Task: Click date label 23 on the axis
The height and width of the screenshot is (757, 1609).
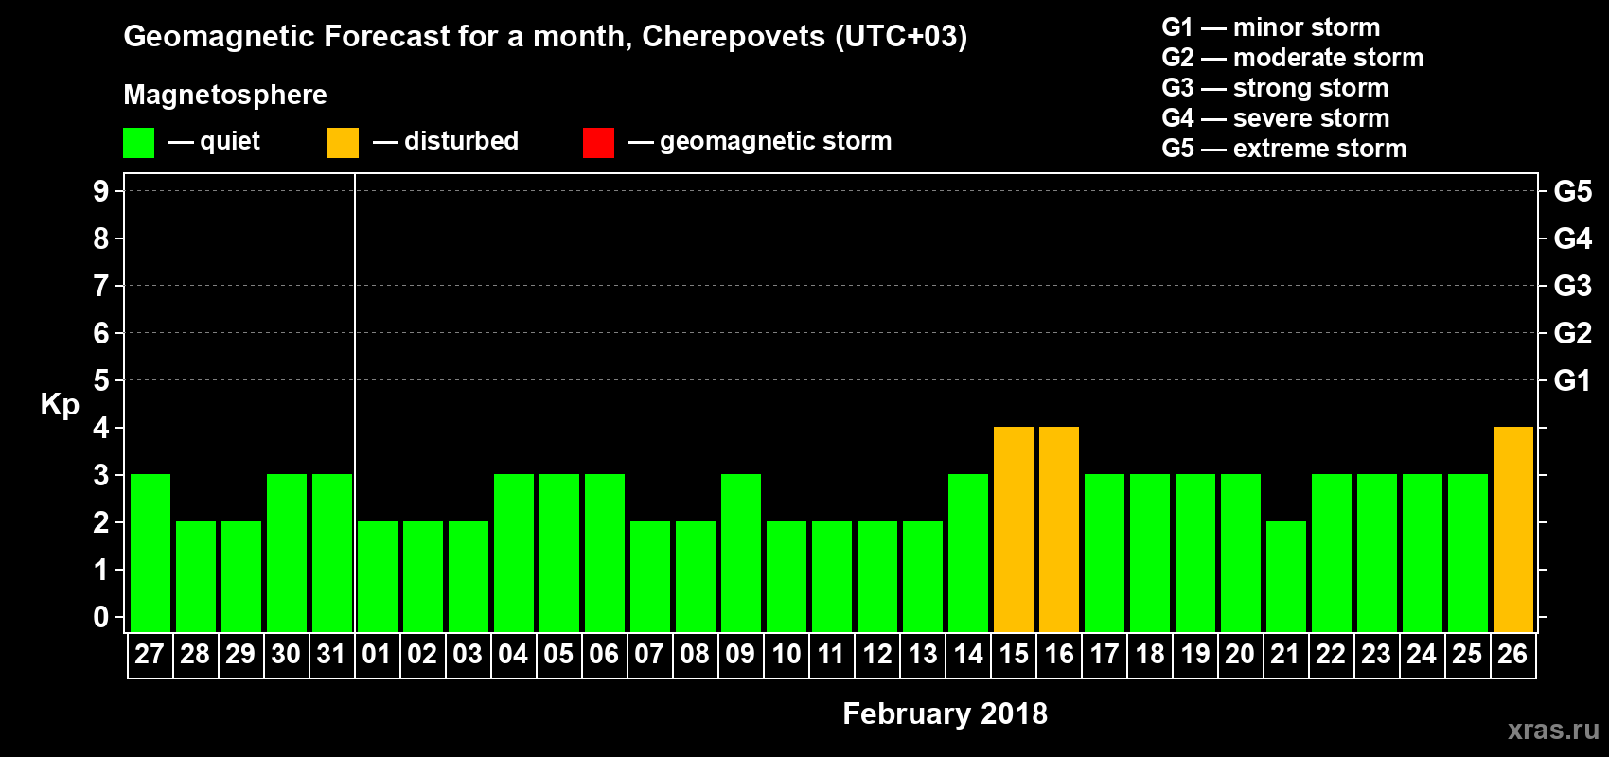Action: [x=1376, y=655]
